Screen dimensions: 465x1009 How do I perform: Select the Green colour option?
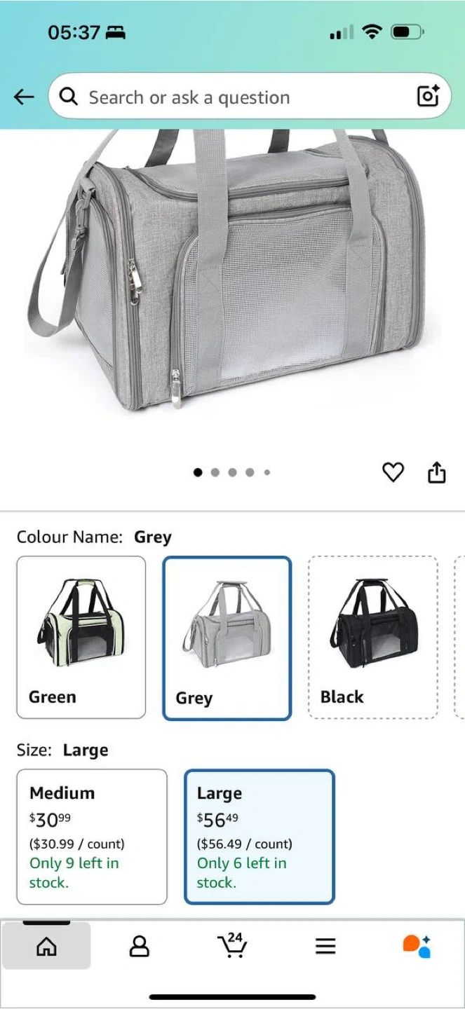click(x=81, y=638)
